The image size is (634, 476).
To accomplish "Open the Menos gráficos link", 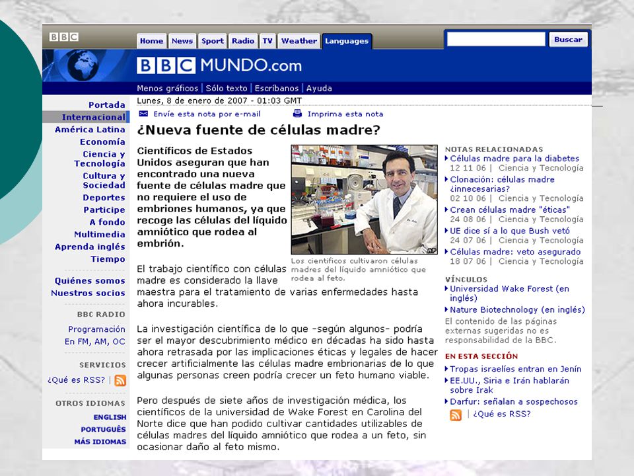I will pos(167,88).
